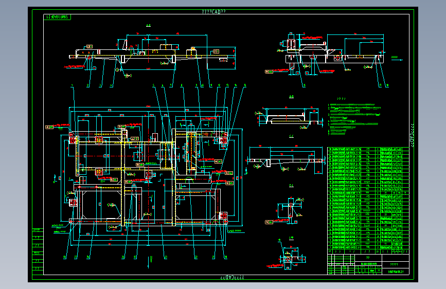The width and height of the screenshot is (446, 289).
Task: Click the "????" heading above the technical notes
Action: [x=341, y=99]
